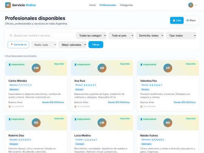The image size is (204, 153).
Task: Switch to Lista view
Action: click(x=177, y=20)
